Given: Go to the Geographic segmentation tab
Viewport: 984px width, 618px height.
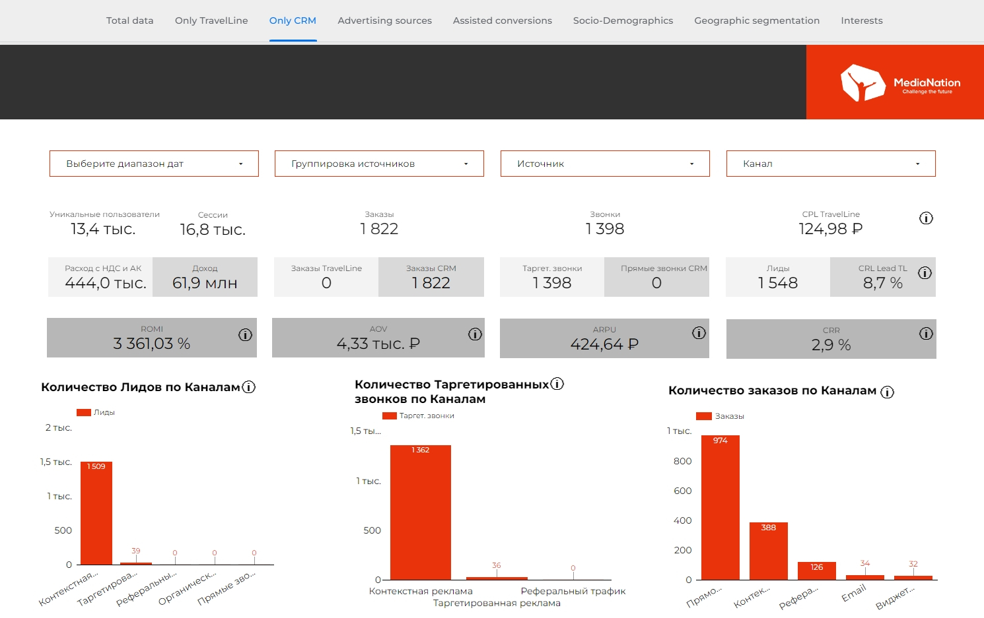Looking at the screenshot, I should (x=757, y=20).
